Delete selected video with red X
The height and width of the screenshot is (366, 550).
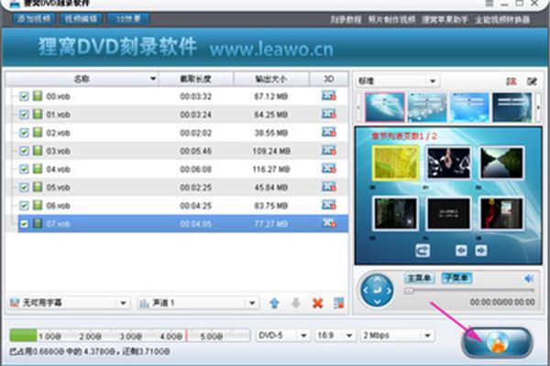click(x=317, y=303)
